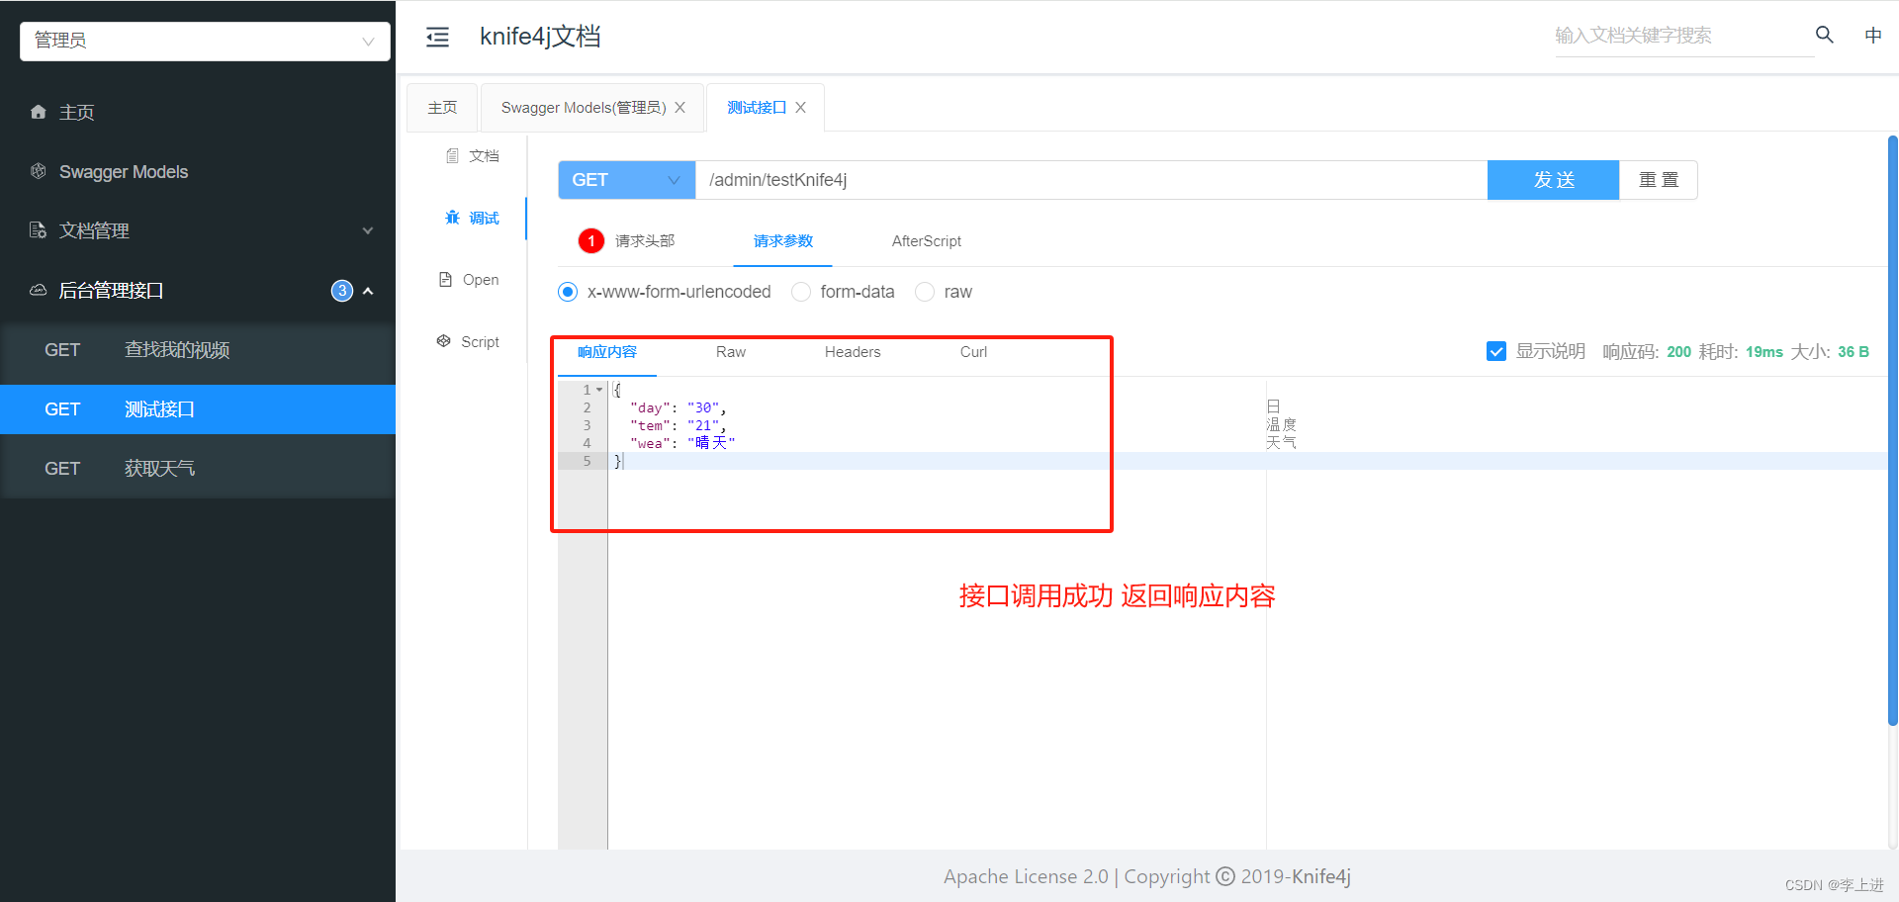This screenshot has height=902, width=1899.
Task: Click the knife4j文档 title
Action: 540,37
